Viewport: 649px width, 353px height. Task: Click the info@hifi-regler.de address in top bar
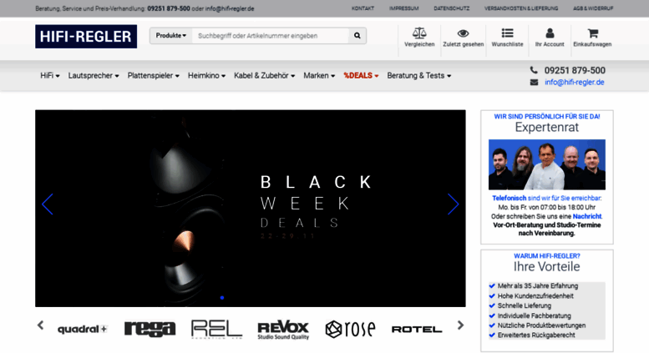point(230,8)
